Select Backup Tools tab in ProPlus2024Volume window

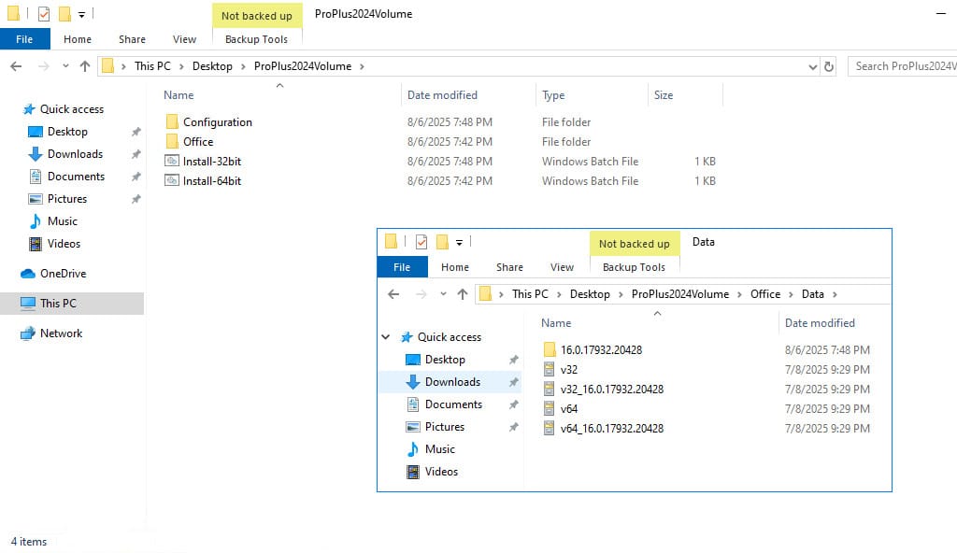point(256,39)
